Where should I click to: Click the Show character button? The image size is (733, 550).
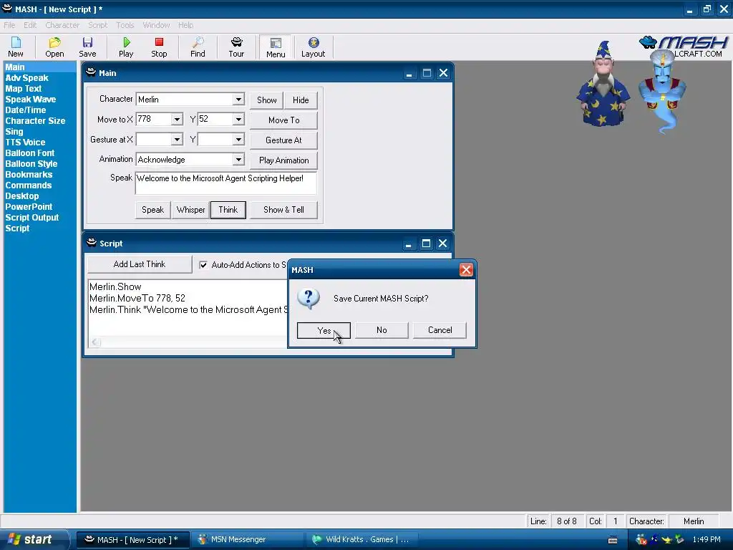tap(266, 100)
